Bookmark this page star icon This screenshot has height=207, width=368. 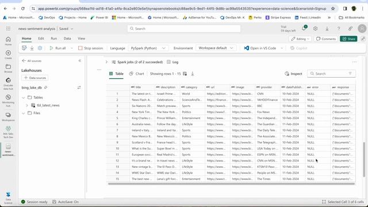click(x=333, y=9)
